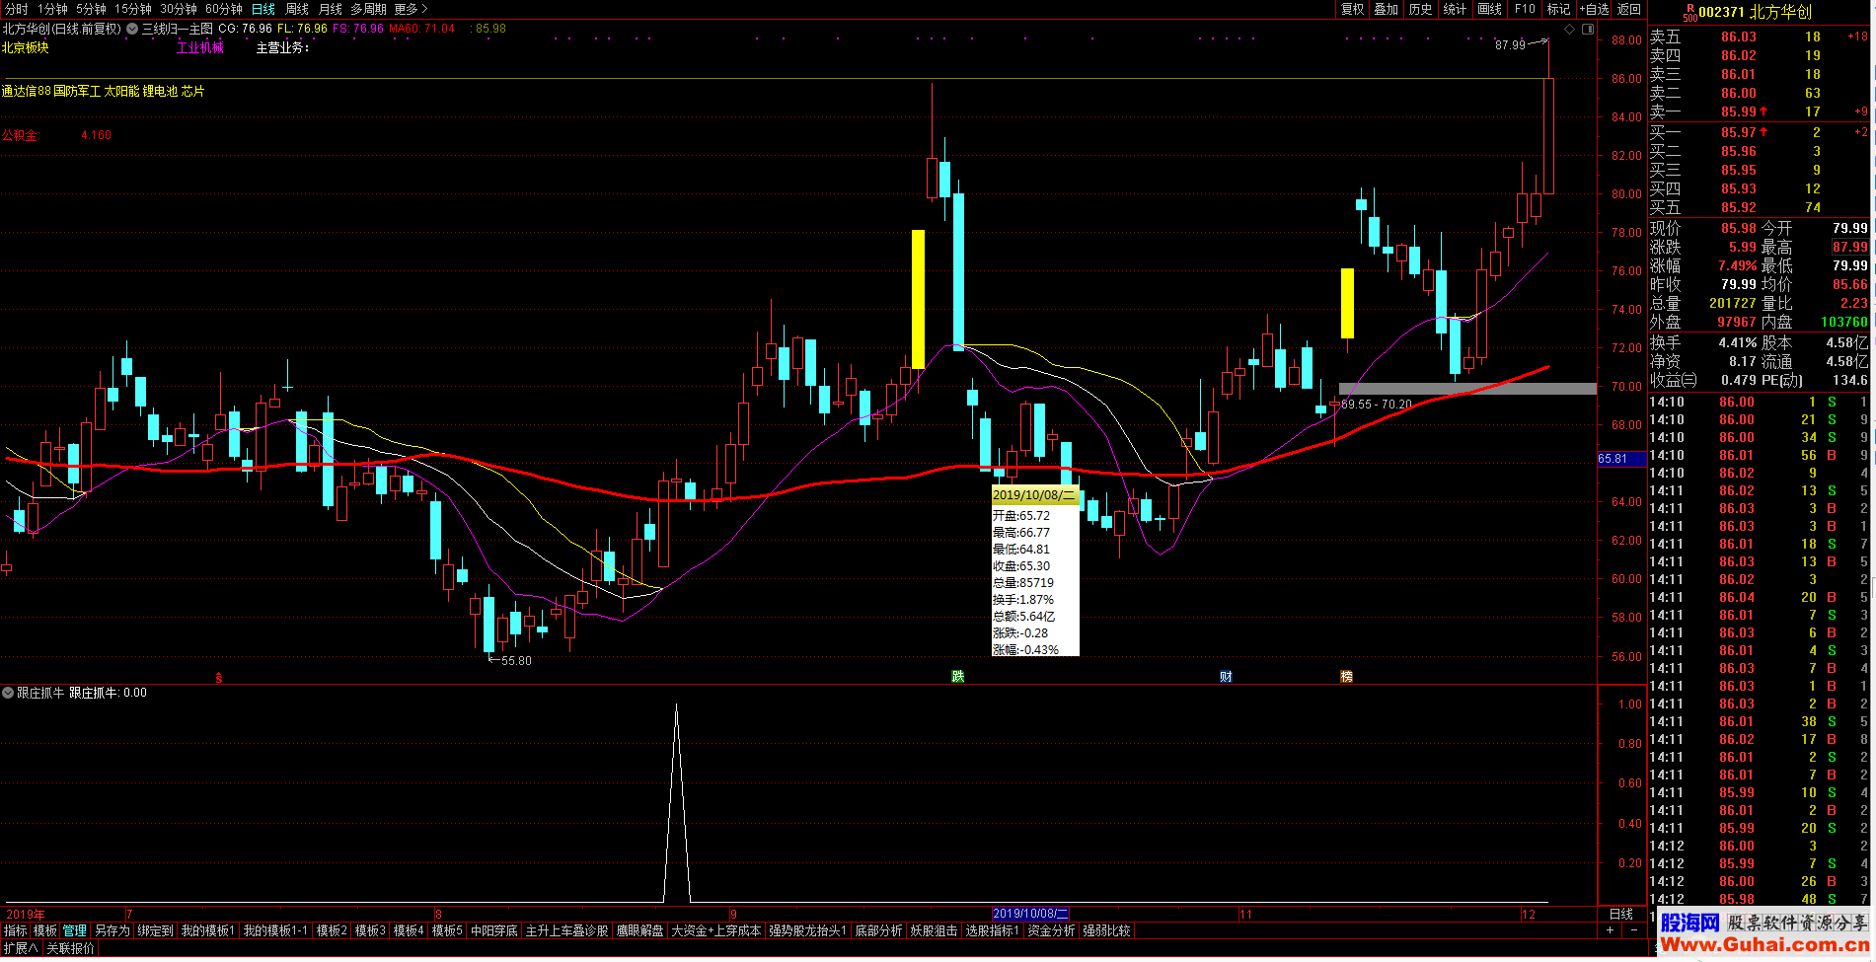Click the 65.81 price tag on axis
Viewport: 1876px width, 962px height.
tap(1621, 459)
